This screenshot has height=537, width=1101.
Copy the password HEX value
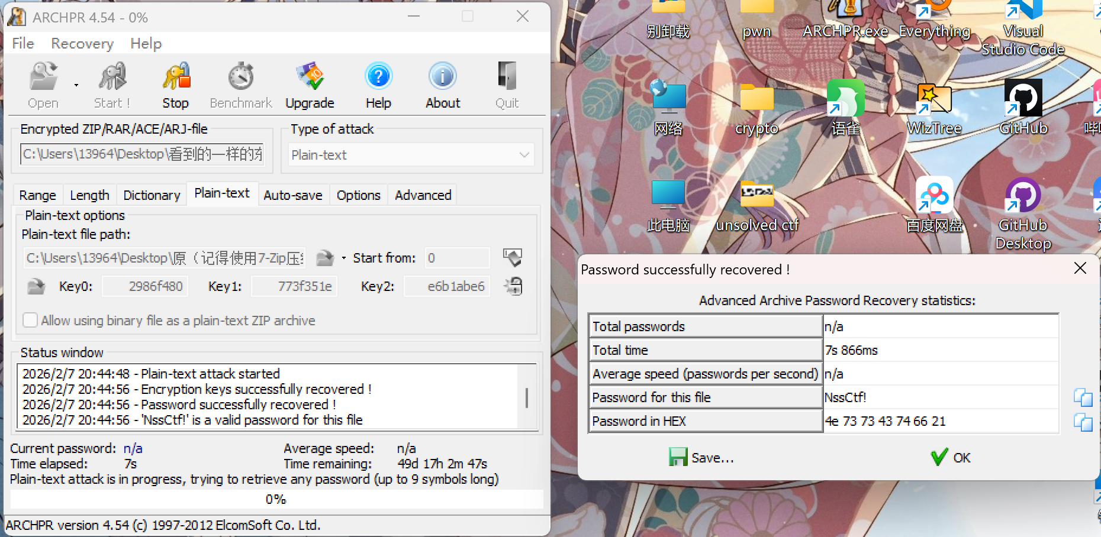pos(1083,422)
